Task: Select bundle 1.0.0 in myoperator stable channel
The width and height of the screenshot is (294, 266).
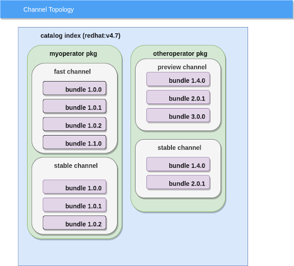Action: point(75,187)
